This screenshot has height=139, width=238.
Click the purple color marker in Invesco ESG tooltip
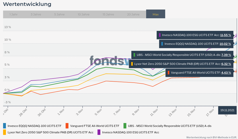click(x=160, y=35)
